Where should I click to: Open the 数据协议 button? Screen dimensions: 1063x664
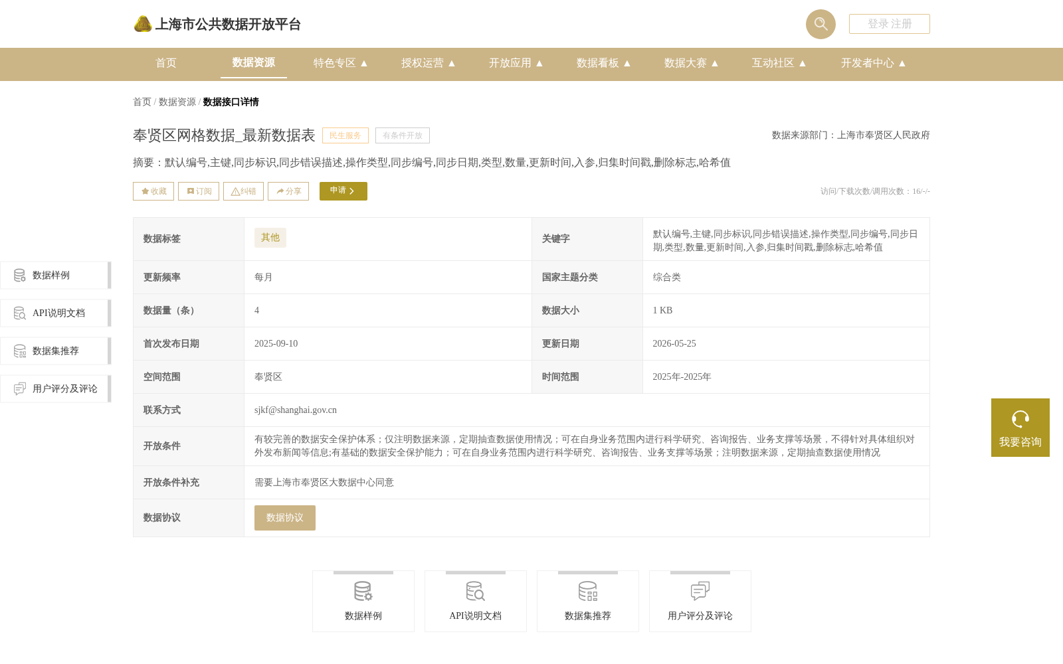pyautogui.click(x=285, y=518)
